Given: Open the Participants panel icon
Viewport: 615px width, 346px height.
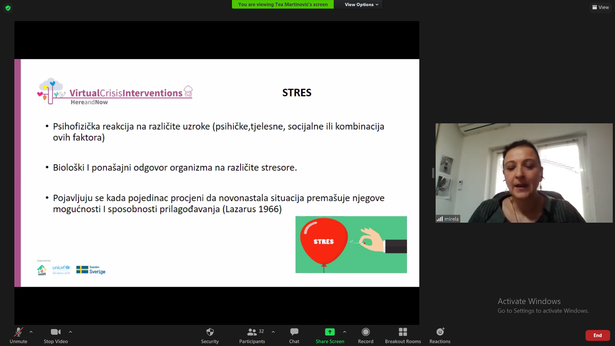Looking at the screenshot, I should 252,332.
